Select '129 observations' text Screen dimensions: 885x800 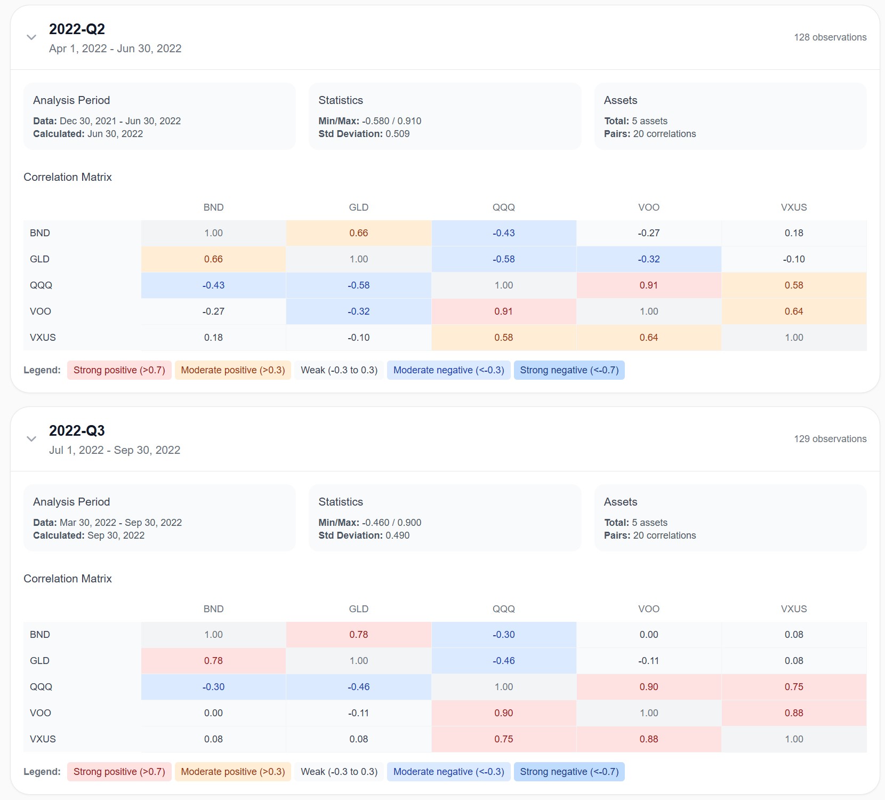[830, 439]
